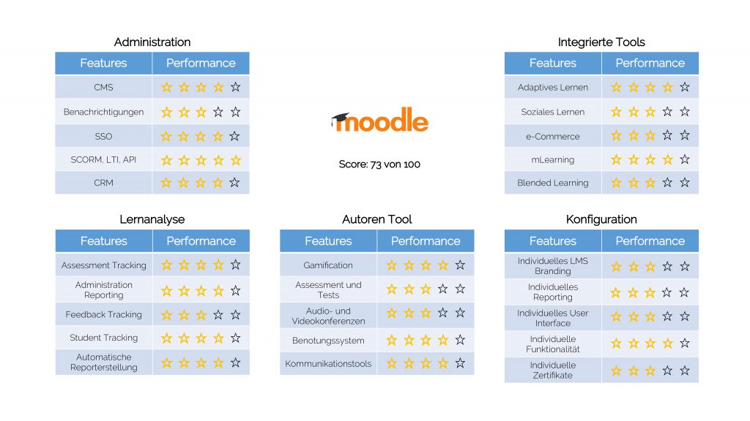Click the fourth star for Individuelle Zertifikate
Screen dimensions: 750x421
coord(667,370)
